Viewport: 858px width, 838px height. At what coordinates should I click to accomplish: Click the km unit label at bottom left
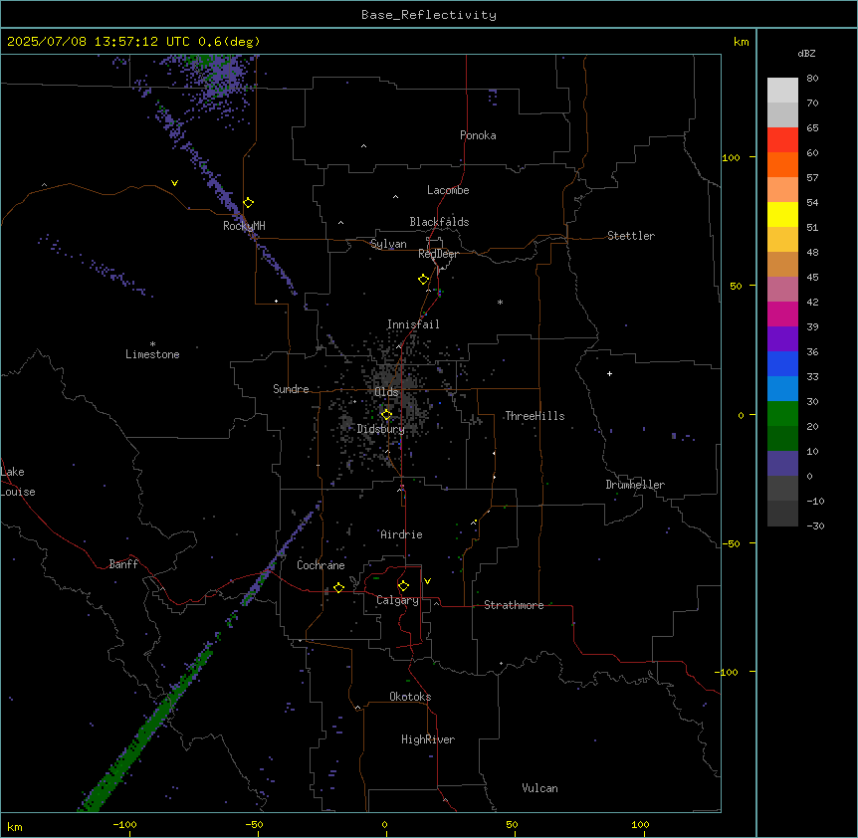(x=15, y=827)
